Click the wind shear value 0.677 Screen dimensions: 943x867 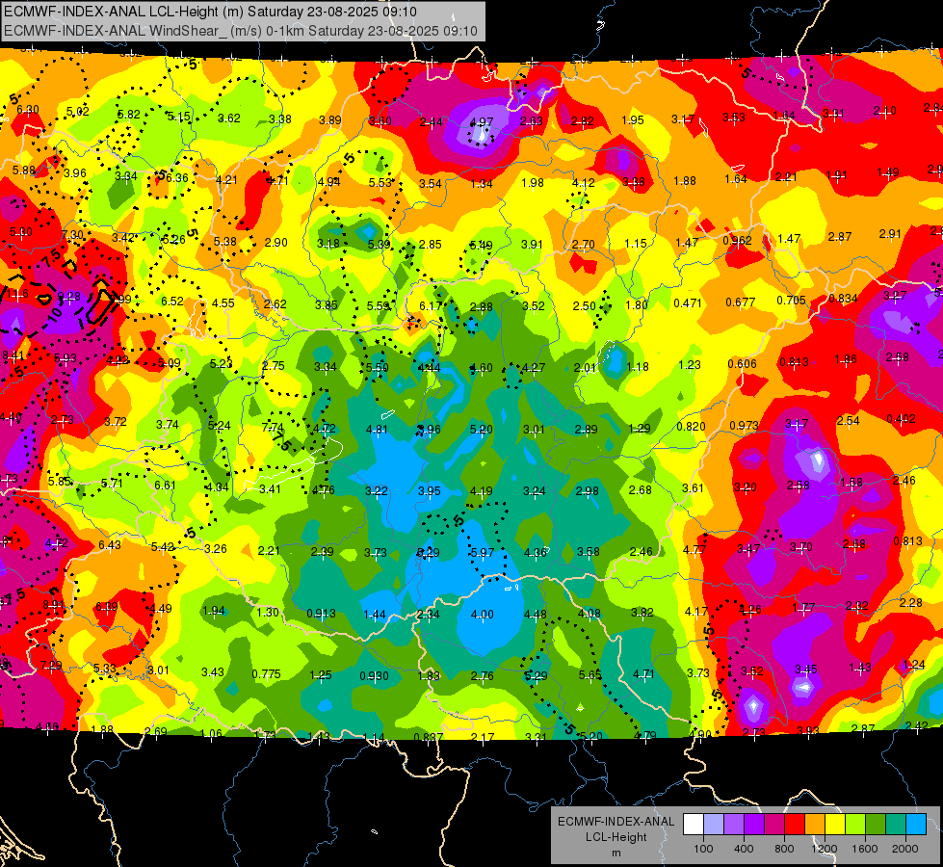click(740, 302)
